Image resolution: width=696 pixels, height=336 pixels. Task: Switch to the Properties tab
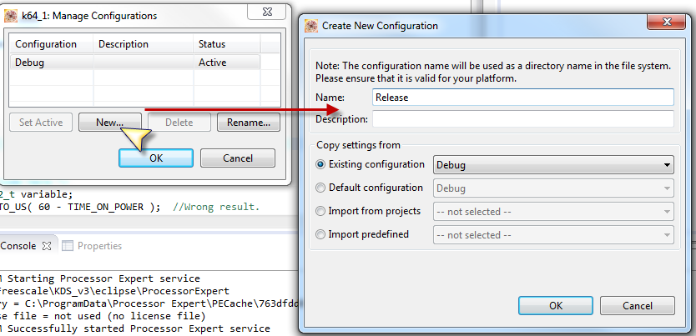click(99, 246)
